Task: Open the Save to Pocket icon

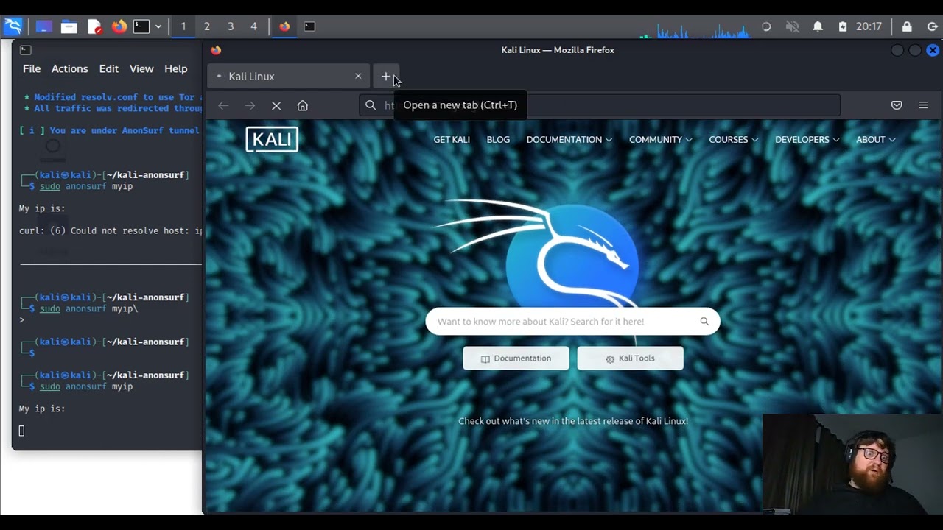Action: coord(897,105)
